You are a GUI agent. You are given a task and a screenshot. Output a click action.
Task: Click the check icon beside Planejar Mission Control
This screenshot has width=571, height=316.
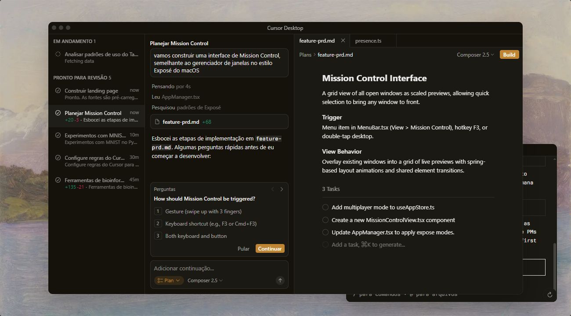[x=58, y=113]
